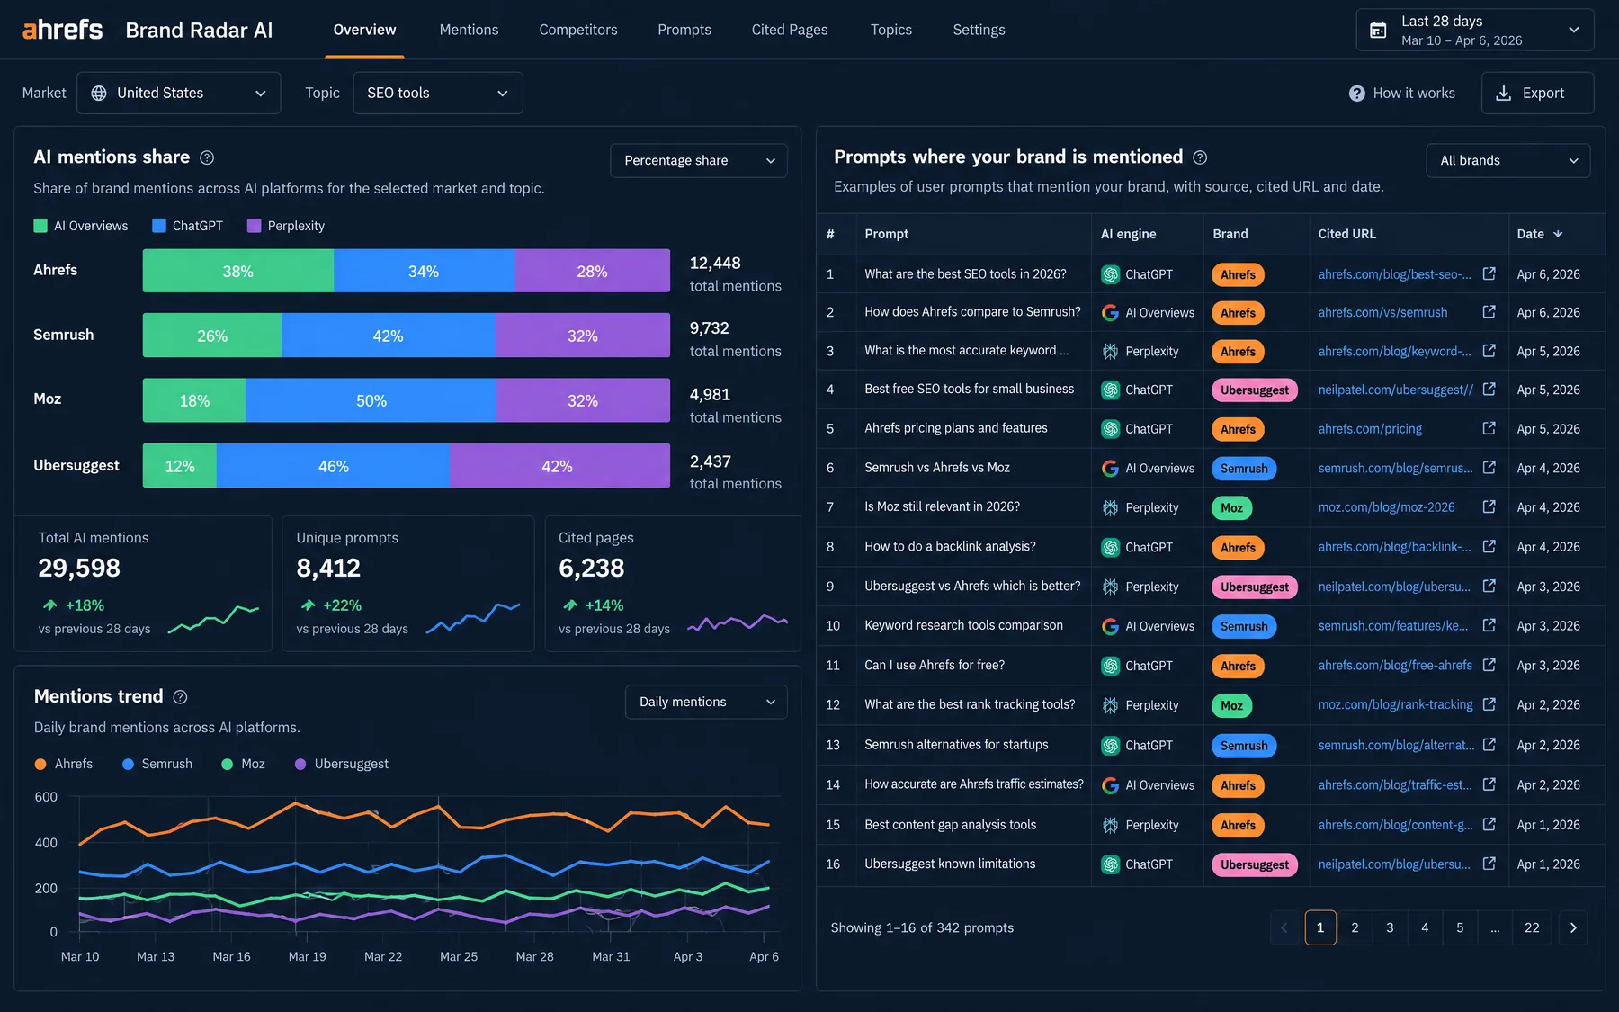Click the Perplexity icon in row 3
The width and height of the screenshot is (1619, 1012).
coord(1110,352)
